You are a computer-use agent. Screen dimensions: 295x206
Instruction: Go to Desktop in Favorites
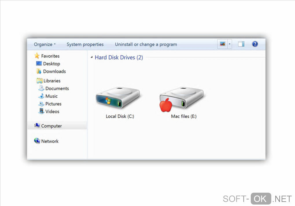(x=51, y=64)
